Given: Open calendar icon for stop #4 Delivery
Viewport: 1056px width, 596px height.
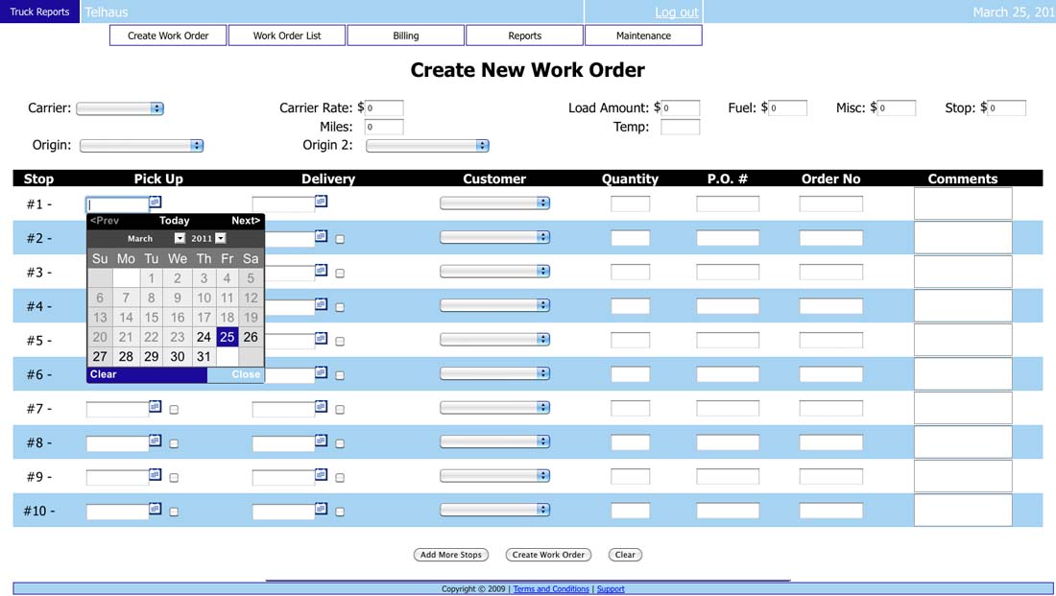Looking at the screenshot, I should [x=322, y=304].
